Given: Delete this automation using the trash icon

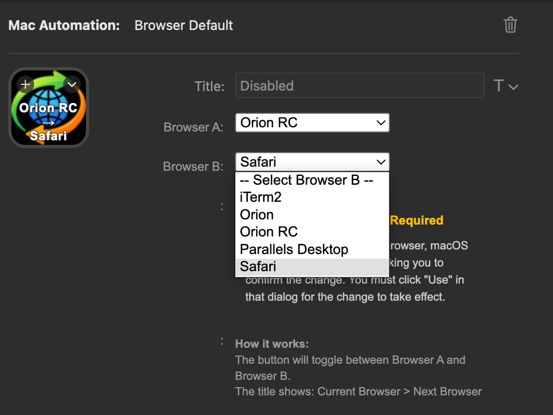Looking at the screenshot, I should [510, 25].
